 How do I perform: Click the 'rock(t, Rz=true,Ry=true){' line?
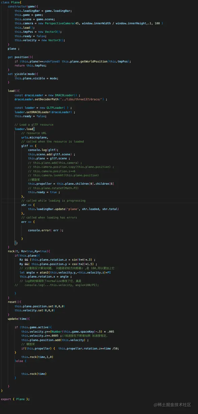click(29, 251)
